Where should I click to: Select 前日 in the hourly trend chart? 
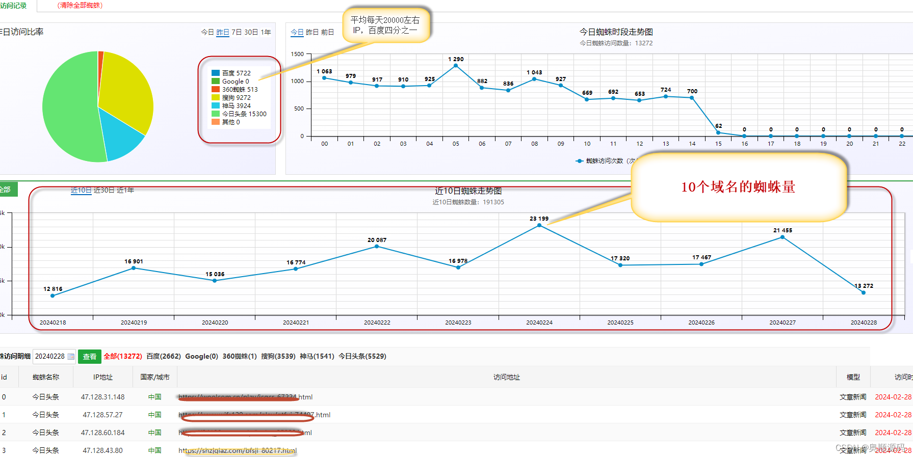(327, 32)
